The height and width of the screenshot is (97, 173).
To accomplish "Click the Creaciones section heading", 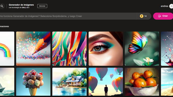I will coord(4,26).
